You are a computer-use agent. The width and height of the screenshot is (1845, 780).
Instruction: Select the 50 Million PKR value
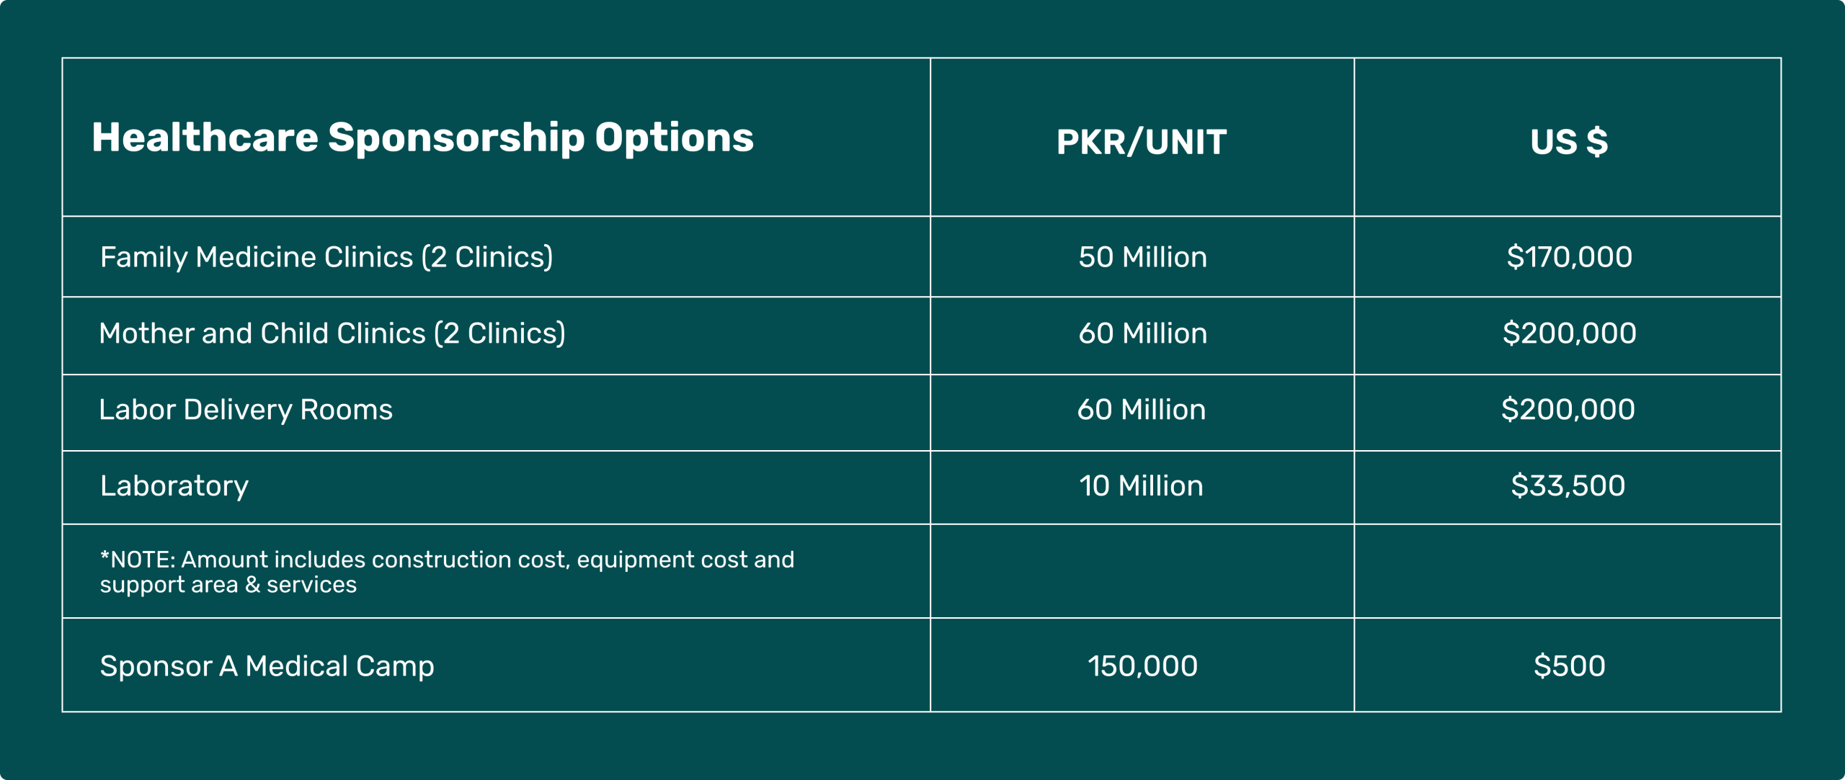click(1142, 257)
